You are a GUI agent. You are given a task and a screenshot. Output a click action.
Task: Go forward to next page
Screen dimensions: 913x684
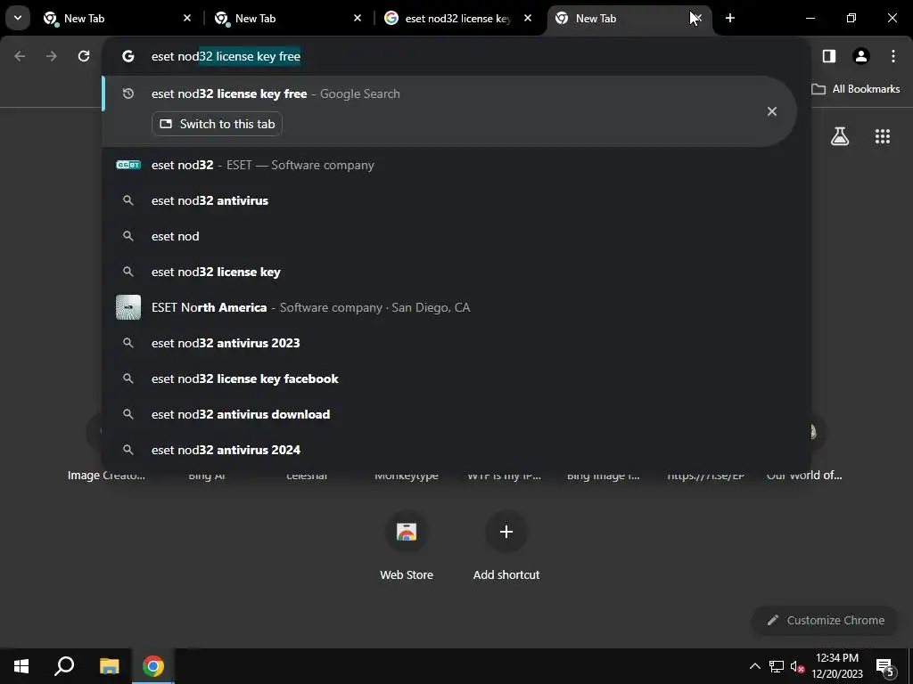click(52, 56)
